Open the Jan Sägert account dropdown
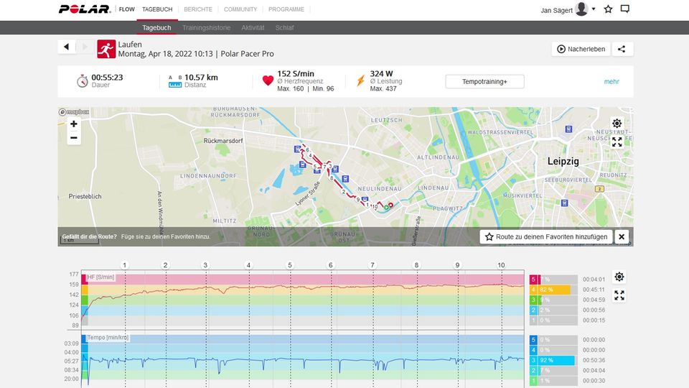 tap(594, 9)
